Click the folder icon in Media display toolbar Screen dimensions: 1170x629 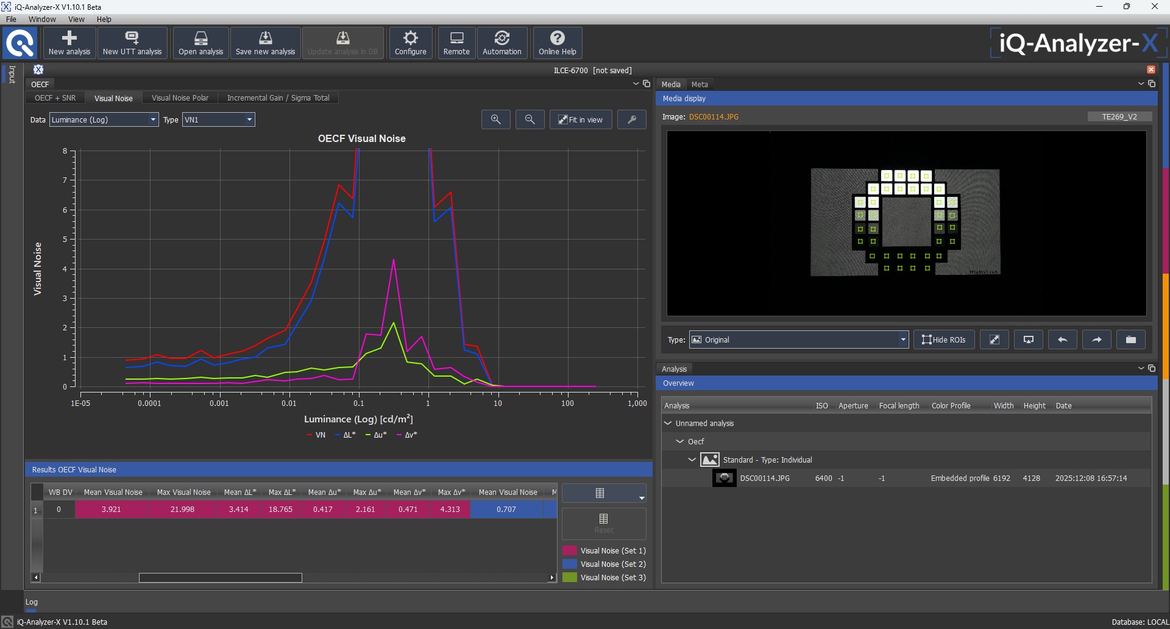pos(1131,339)
